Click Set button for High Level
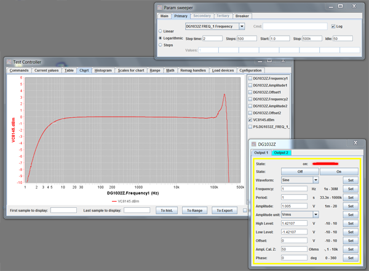369x271 pixels. [351, 223]
